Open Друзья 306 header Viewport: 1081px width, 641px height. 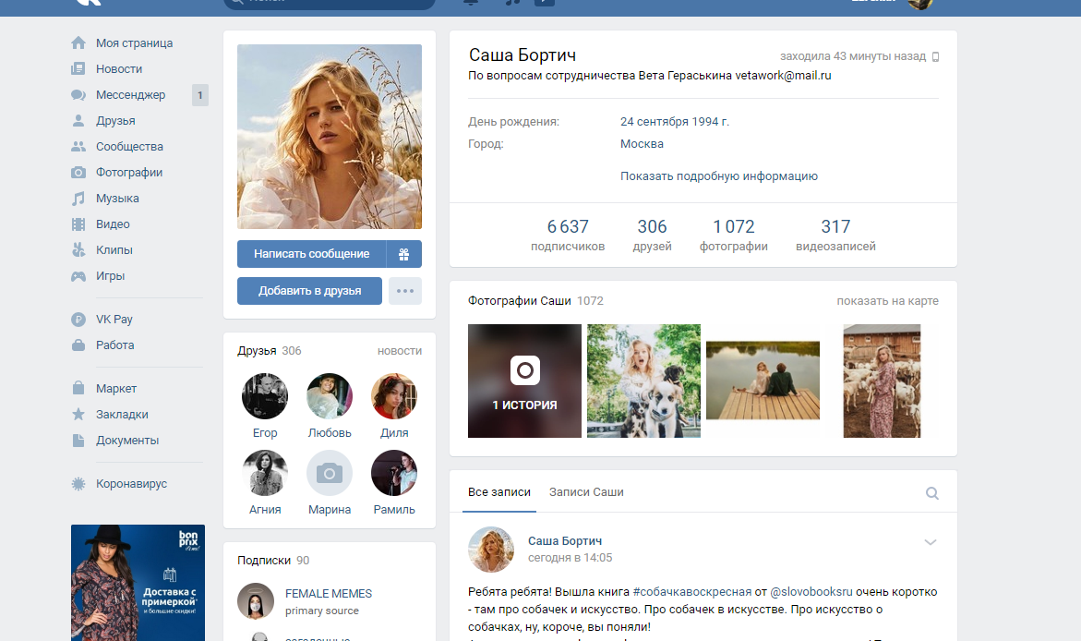point(269,350)
